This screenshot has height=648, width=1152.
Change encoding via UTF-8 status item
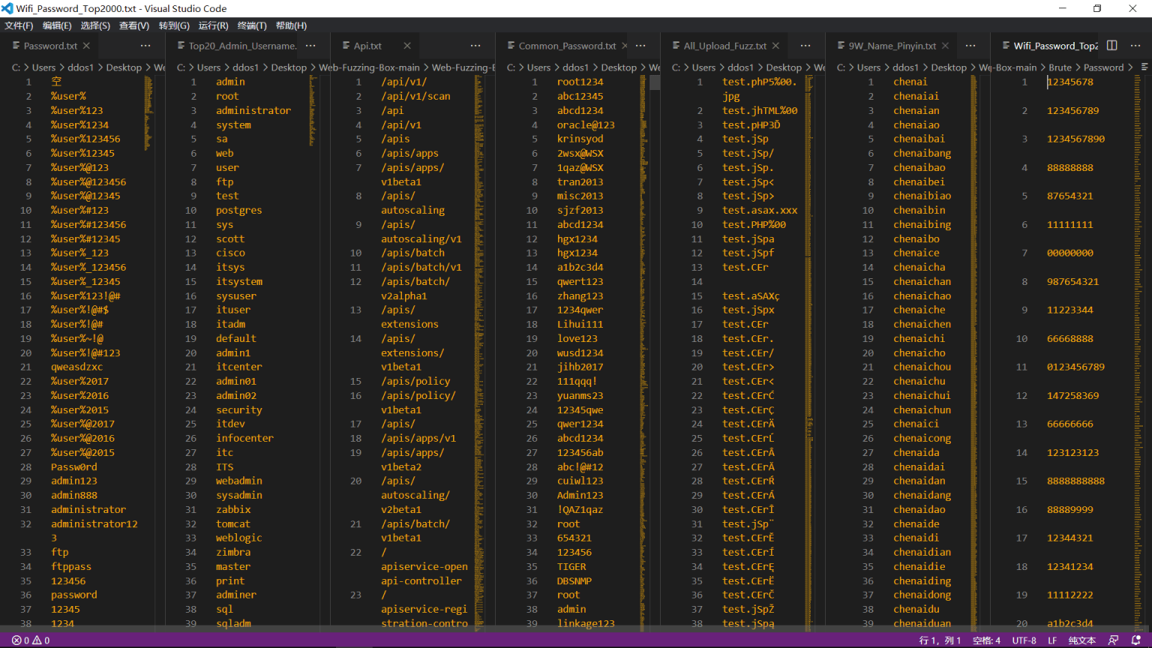1024,640
